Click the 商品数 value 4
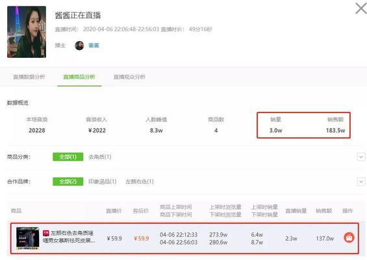This screenshot has width=367, height=260. point(216,131)
